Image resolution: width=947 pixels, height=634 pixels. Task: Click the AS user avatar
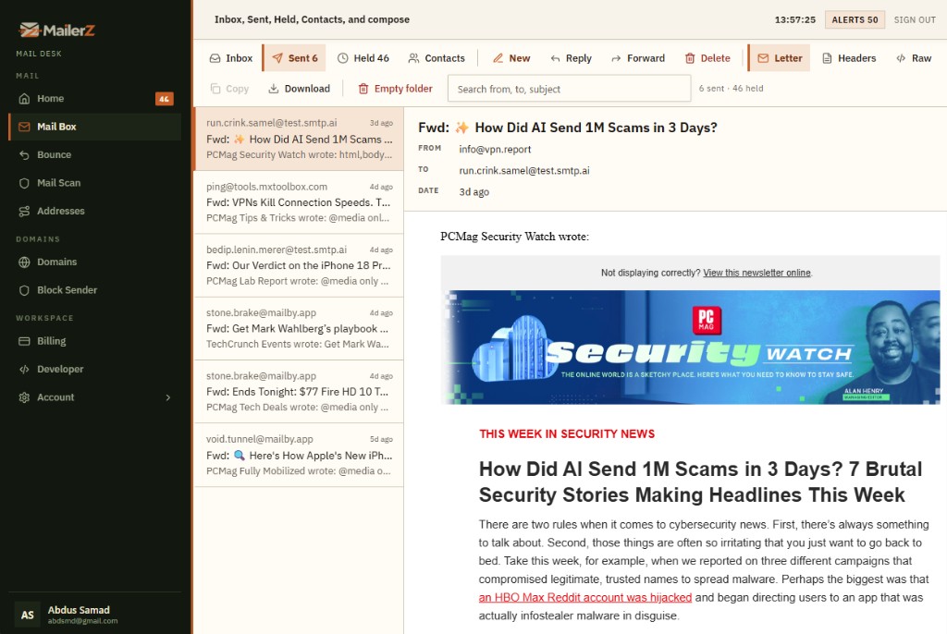pyautogui.click(x=27, y=615)
